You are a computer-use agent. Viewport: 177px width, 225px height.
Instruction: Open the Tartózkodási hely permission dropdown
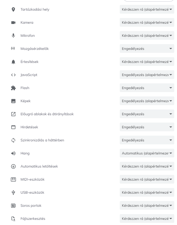[147, 10]
